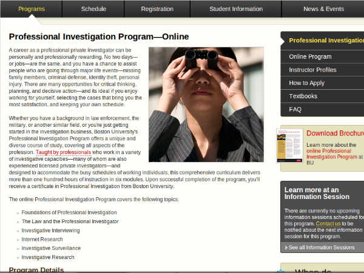Switch to the Schedule tab
This screenshot has width=364, height=273.
click(x=93, y=9)
